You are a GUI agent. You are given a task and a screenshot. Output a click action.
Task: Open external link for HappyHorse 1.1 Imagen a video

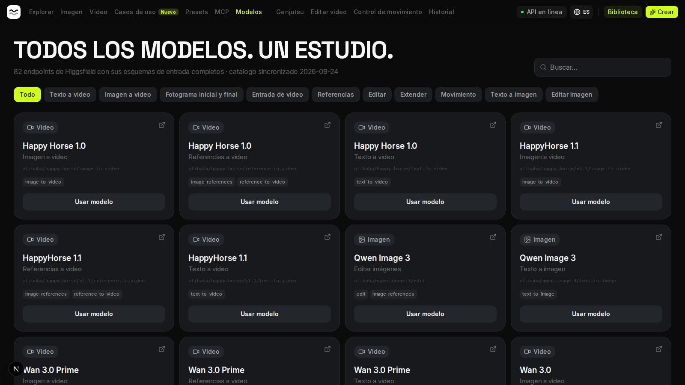pos(659,125)
